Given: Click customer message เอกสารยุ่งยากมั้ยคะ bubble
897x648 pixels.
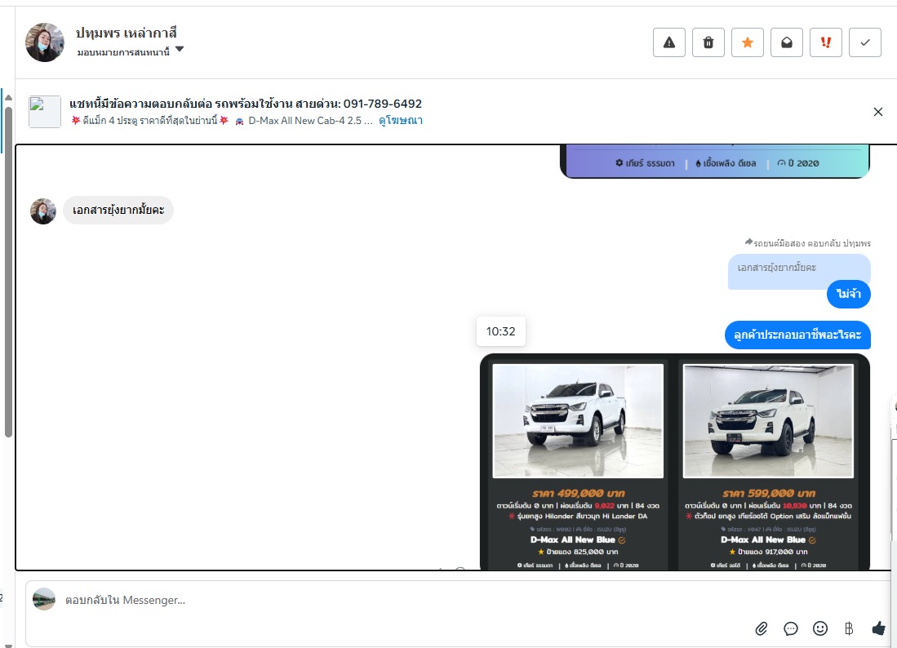Looking at the screenshot, I should [x=118, y=210].
